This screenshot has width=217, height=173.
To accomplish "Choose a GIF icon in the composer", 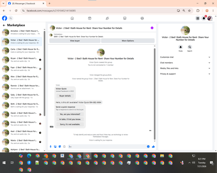I will tap(64, 147).
